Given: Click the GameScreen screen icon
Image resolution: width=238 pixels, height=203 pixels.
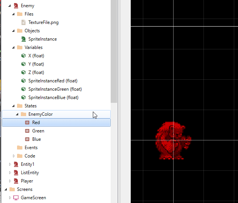Looking at the screenshot, I should click(x=16, y=198).
